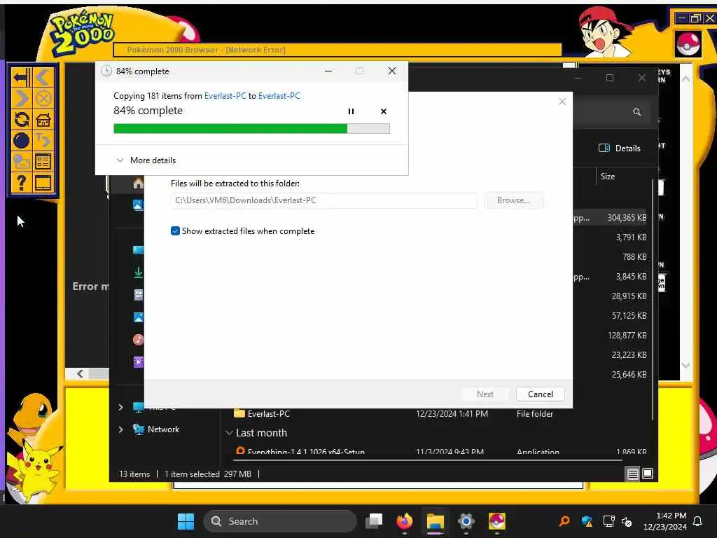Open the source Everlast-PC link
The width and height of the screenshot is (717, 538).
(x=225, y=95)
